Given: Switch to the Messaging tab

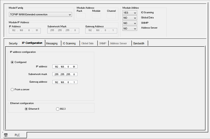Looking at the screenshot, I should [x=52, y=43].
